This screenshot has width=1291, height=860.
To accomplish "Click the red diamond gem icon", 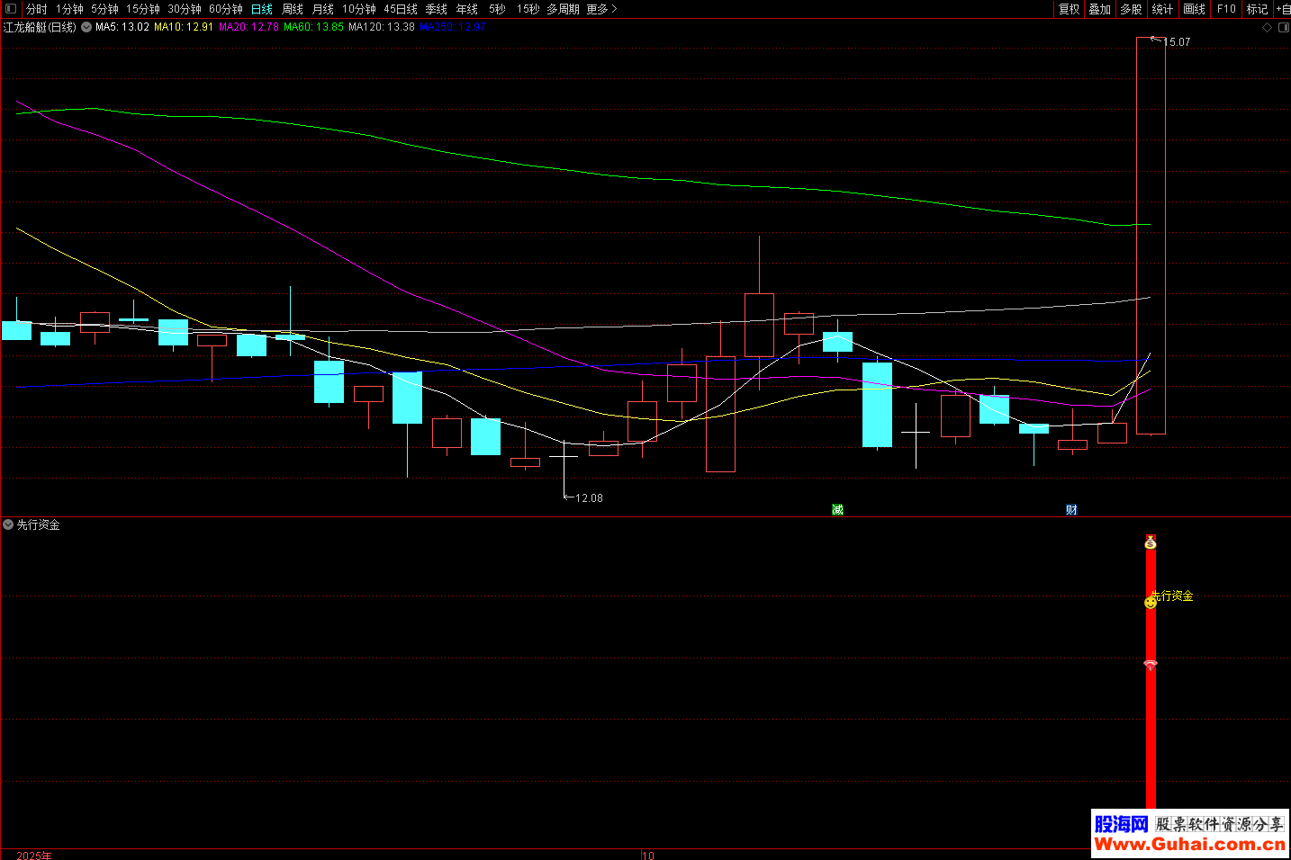I will click(x=1151, y=664).
